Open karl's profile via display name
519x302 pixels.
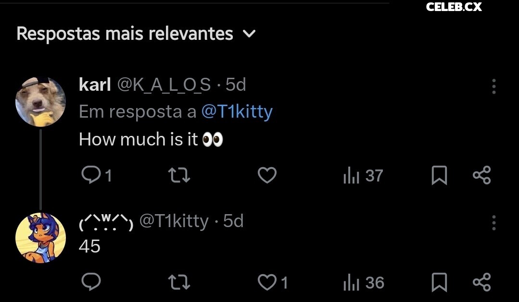(x=95, y=85)
